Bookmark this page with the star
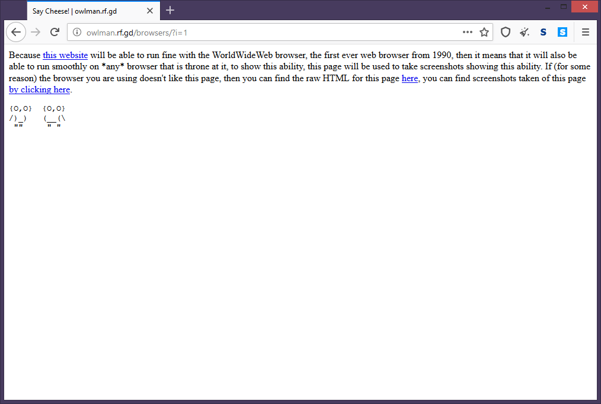601x404 pixels. point(484,33)
